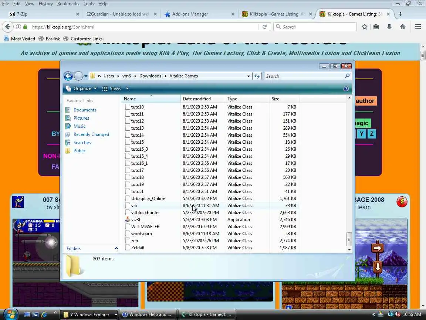426x320 pixels.
Task: Click the Windows Start orb
Action: 10,314
